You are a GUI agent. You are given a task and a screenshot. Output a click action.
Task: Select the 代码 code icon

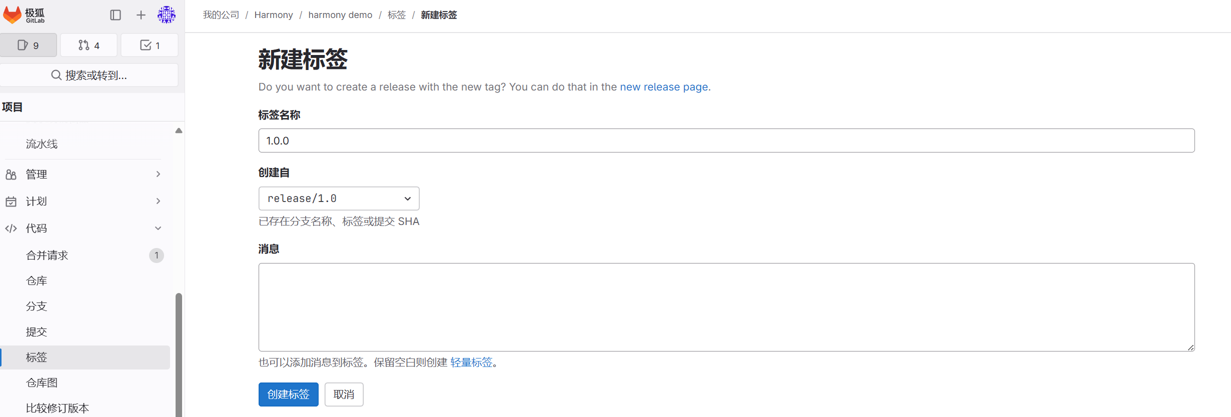click(x=11, y=228)
